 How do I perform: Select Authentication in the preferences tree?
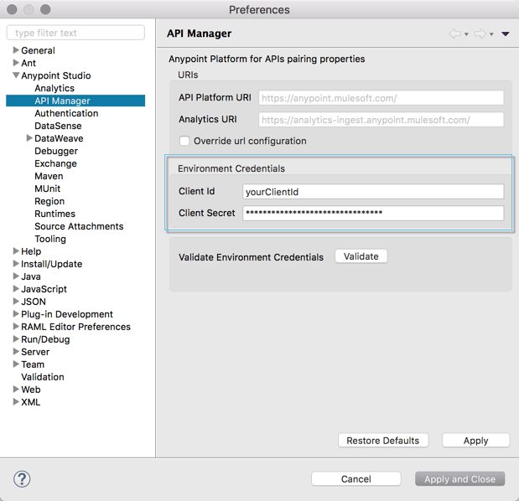pyautogui.click(x=66, y=113)
